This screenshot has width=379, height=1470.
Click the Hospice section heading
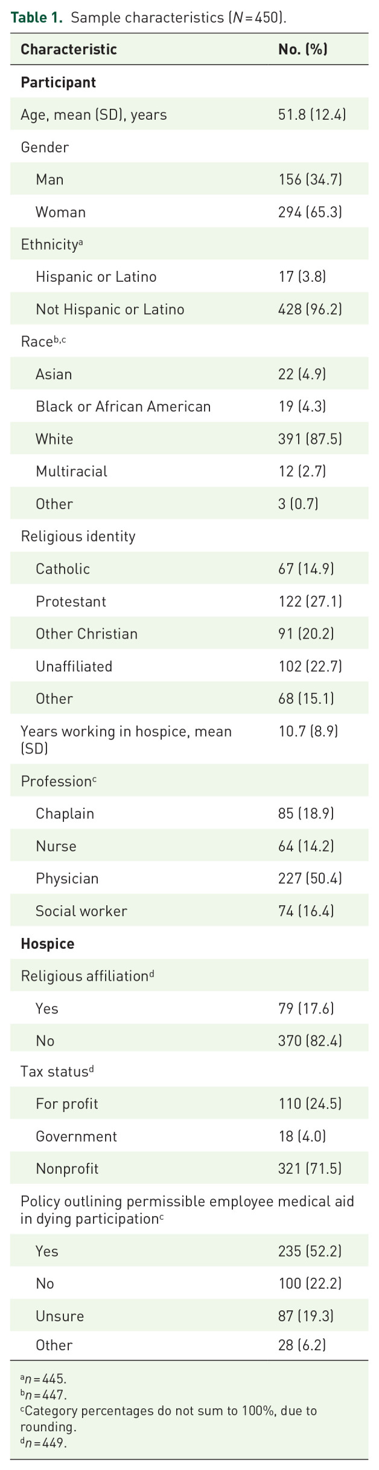tap(48, 944)
